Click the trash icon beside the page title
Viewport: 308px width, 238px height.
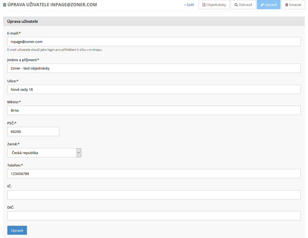click(x=4, y=5)
